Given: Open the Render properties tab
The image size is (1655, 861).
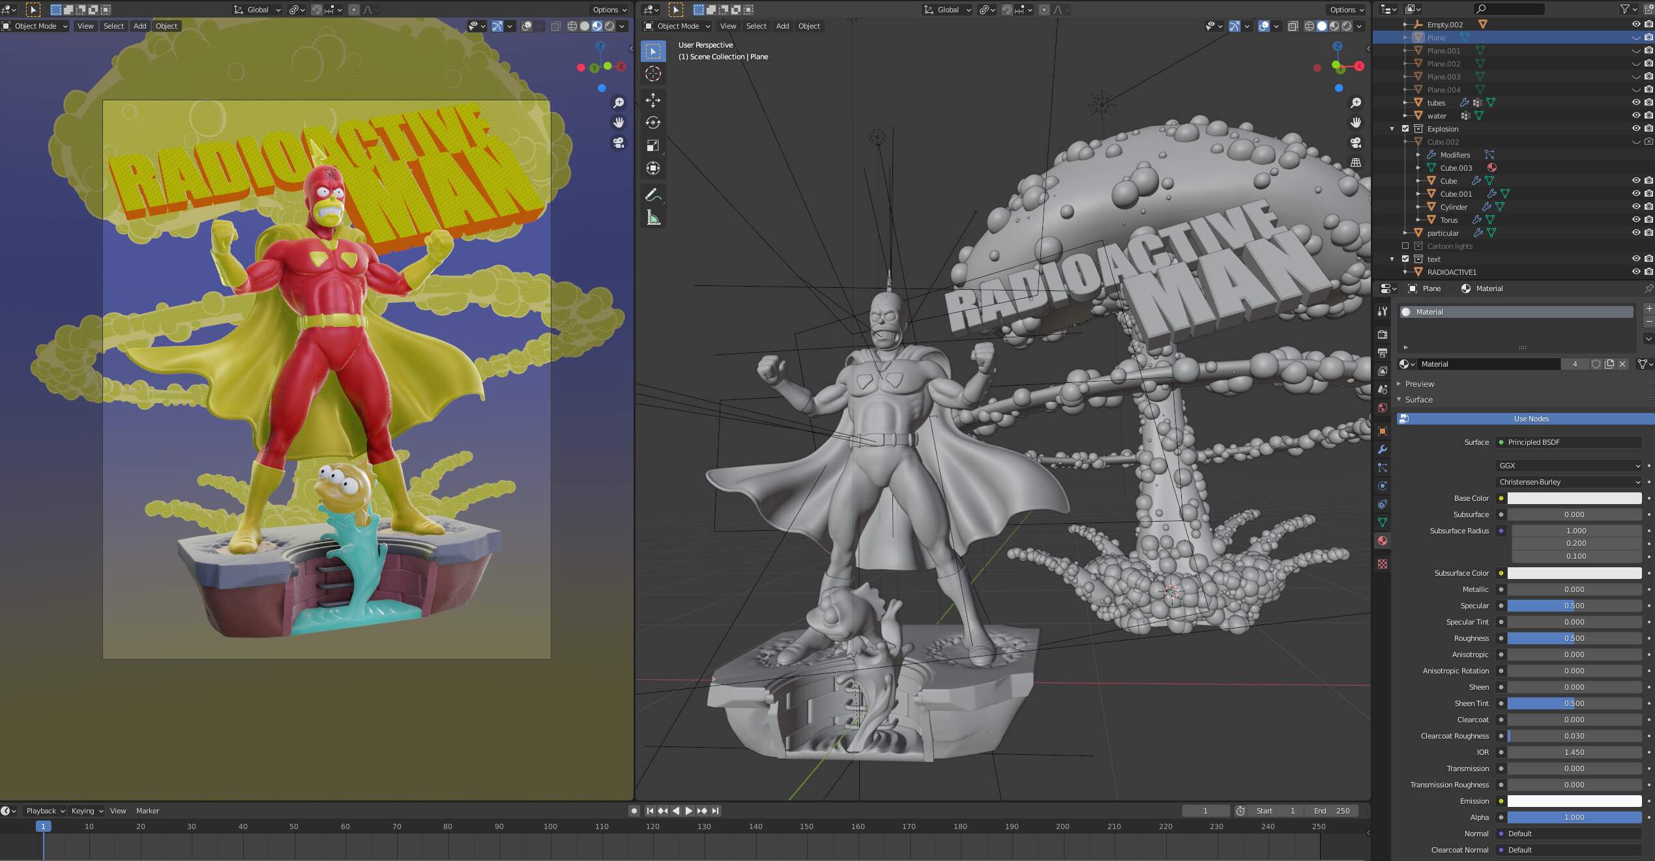Looking at the screenshot, I should pyautogui.click(x=1383, y=334).
